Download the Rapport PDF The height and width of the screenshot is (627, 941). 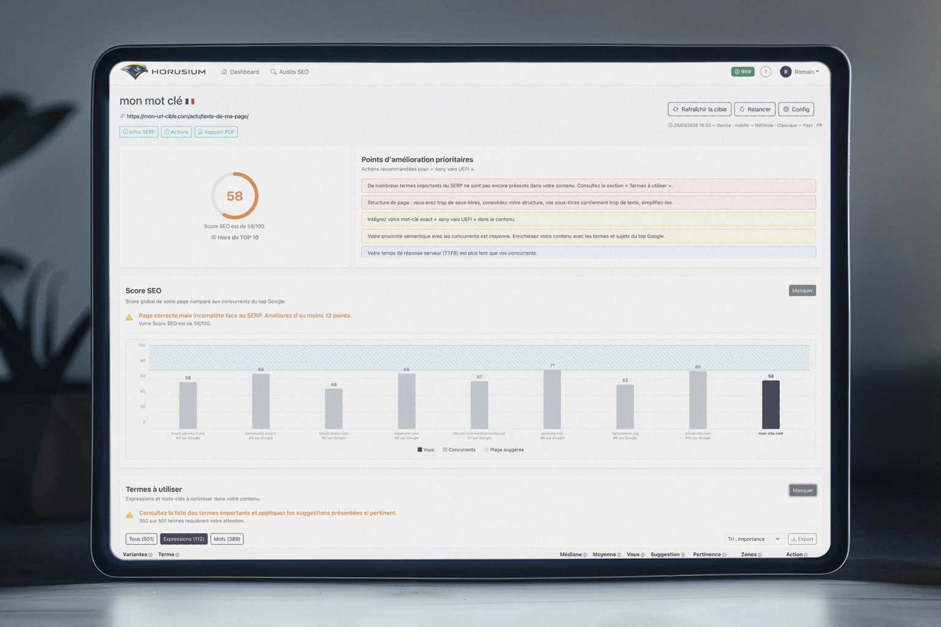pyautogui.click(x=216, y=132)
